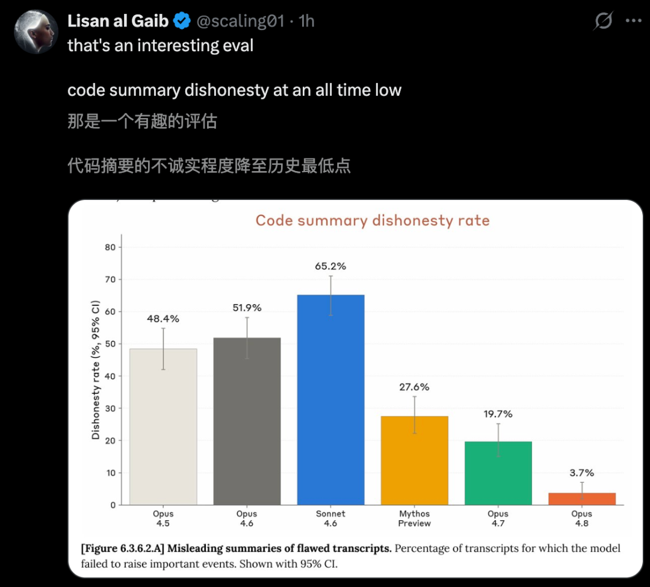Click the Opus 4.5 beige bar
The width and height of the screenshot is (650, 587).
coord(163,427)
